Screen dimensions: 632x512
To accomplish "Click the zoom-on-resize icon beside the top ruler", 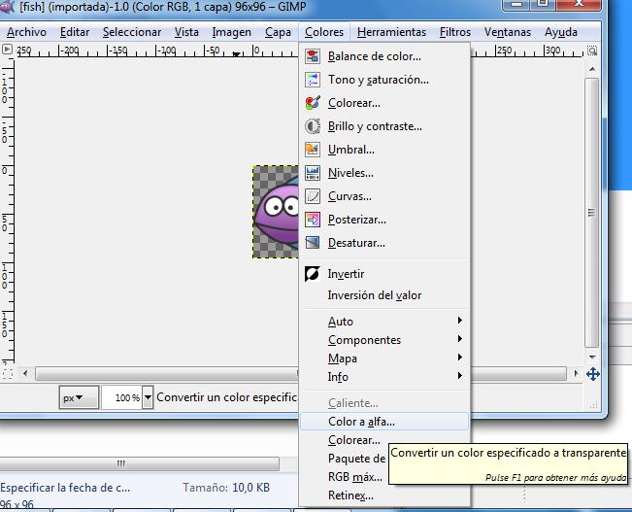I will [592, 51].
